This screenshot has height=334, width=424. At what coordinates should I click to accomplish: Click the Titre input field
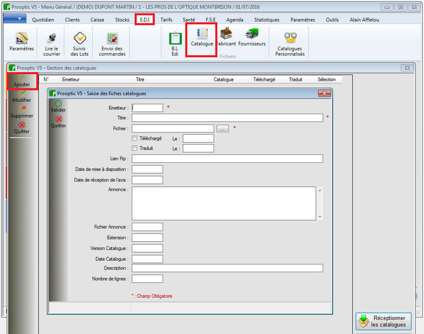[227, 118]
